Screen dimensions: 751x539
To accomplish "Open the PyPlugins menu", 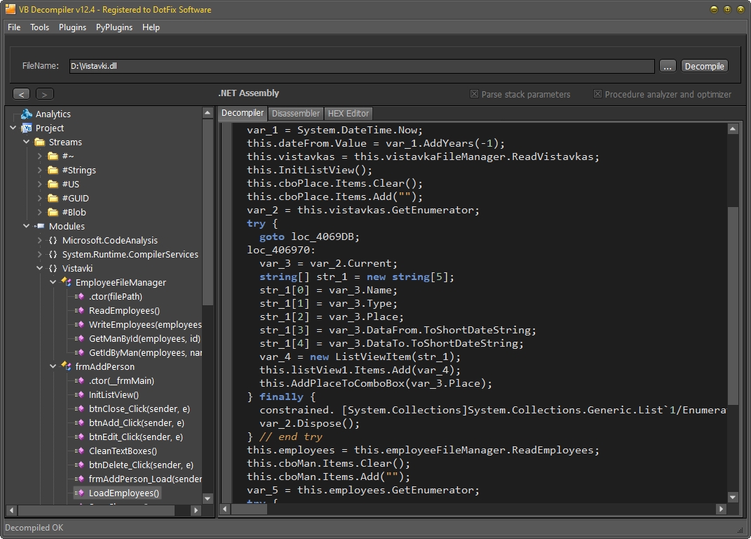I will click(114, 27).
